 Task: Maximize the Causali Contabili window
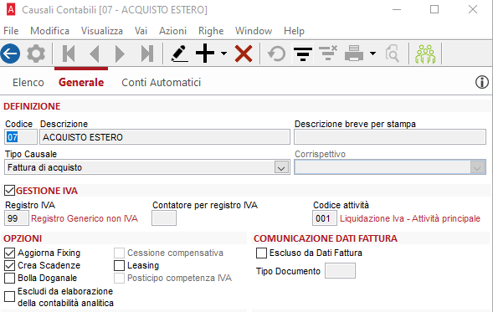(x=434, y=10)
